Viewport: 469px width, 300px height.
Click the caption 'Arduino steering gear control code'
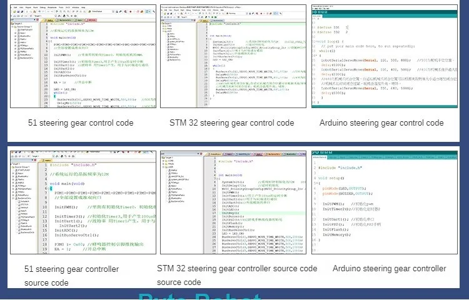click(381, 122)
